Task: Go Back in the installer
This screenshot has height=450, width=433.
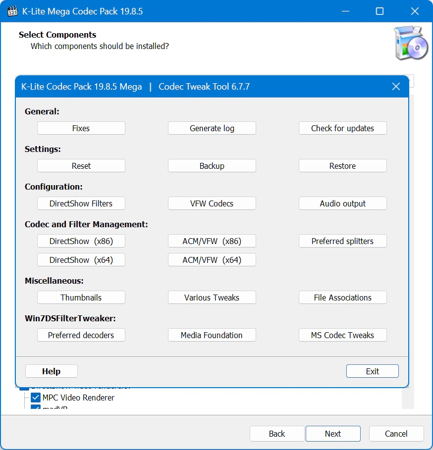Action: [277, 433]
